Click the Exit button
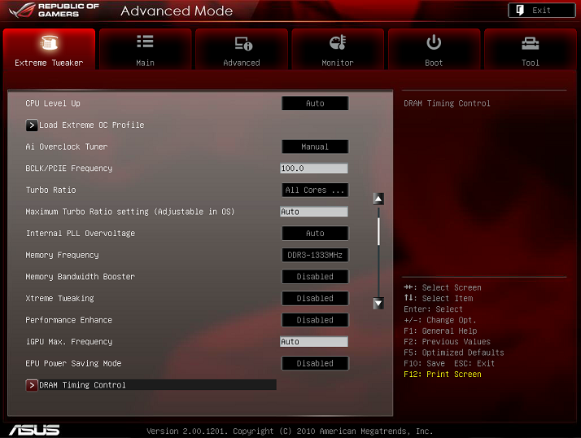 (541, 11)
